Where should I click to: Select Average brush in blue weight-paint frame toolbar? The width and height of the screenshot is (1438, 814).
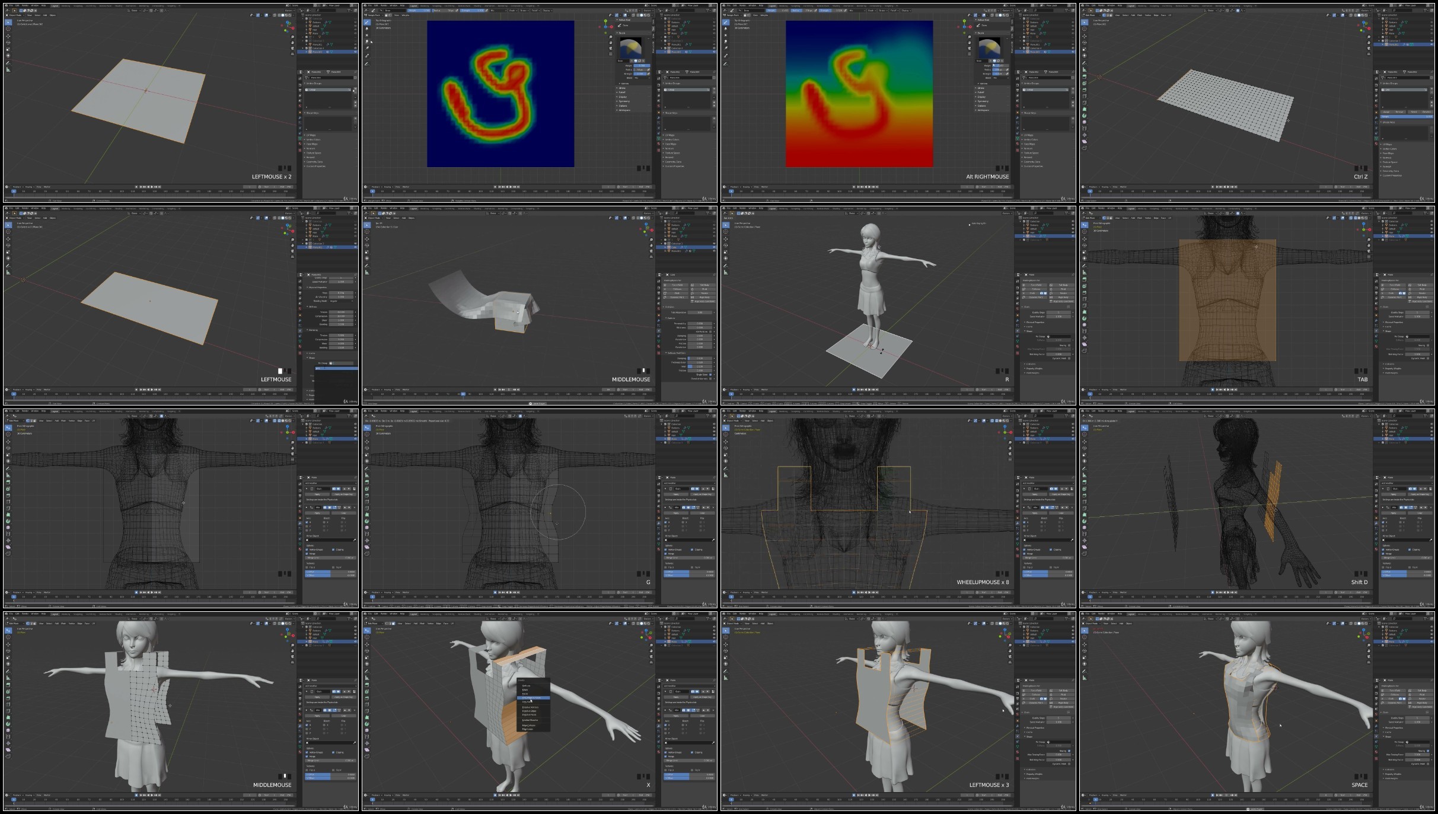[367, 35]
